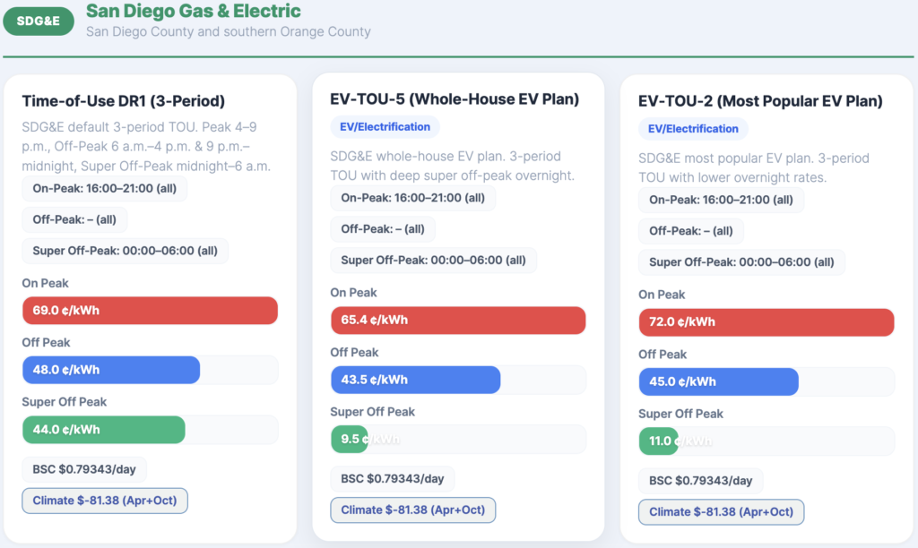Click the red 69.0 ¢/kWh On Peak bar
918x548 pixels.
tap(150, 311)
